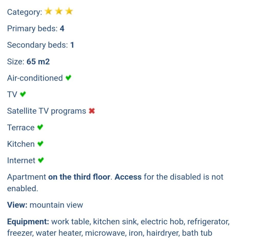Click the bold 'Equipment:' label
The height and width of the screenshot is (242, 262).
click(28, 222)
